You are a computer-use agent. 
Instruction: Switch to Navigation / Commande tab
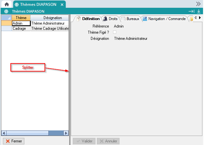164,19
